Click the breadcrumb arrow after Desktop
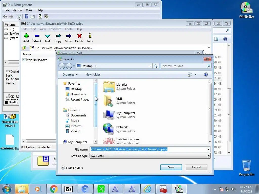 coord(96,66)
